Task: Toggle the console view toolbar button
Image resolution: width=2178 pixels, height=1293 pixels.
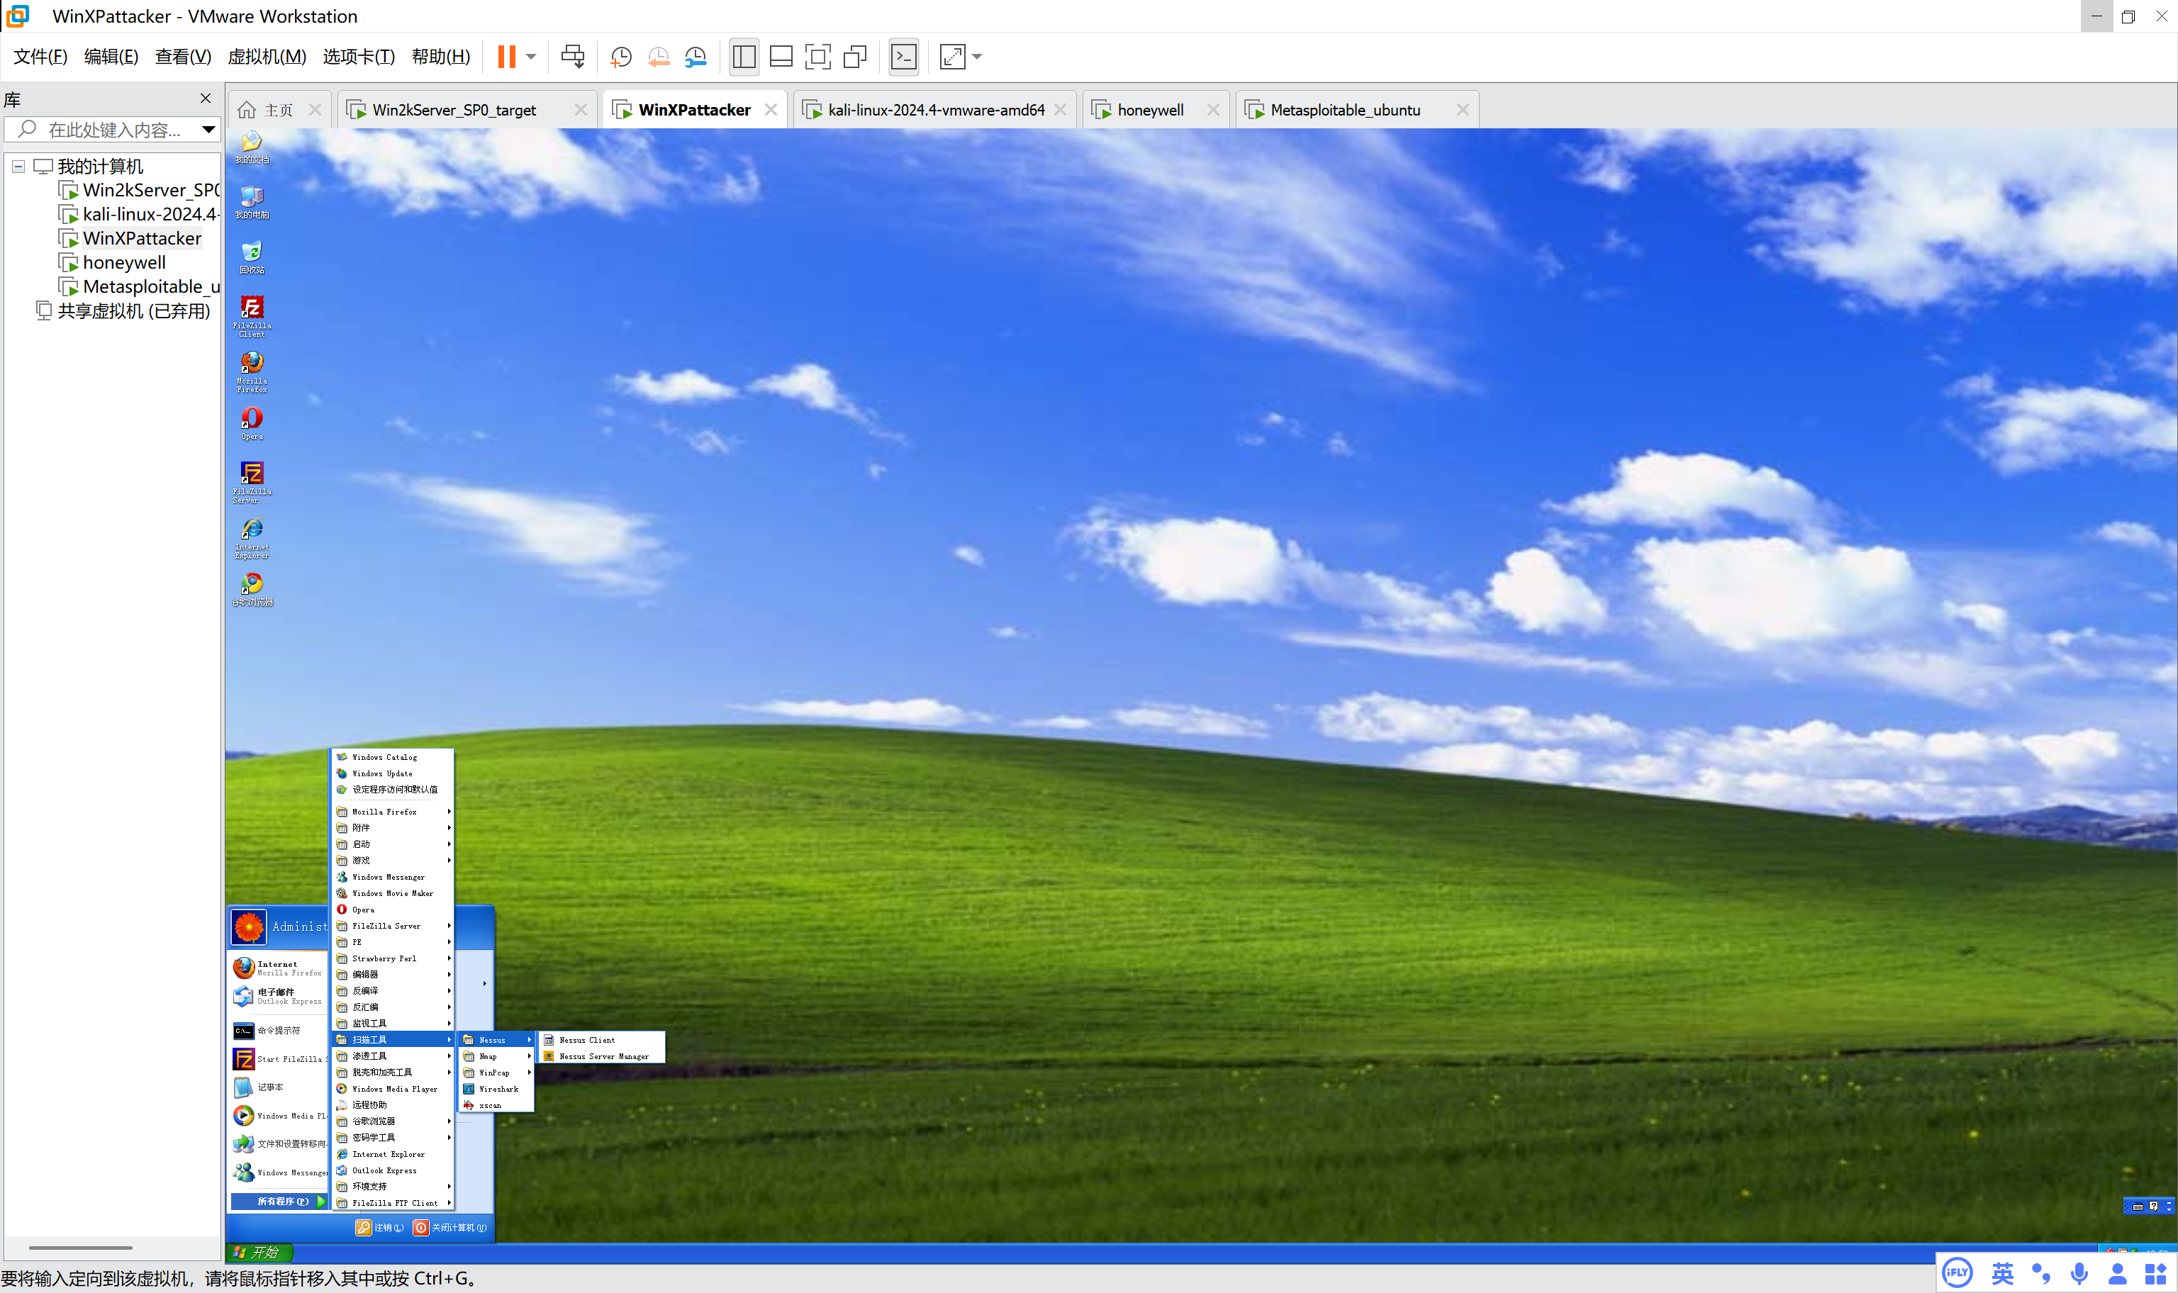Action: [903, 57]
